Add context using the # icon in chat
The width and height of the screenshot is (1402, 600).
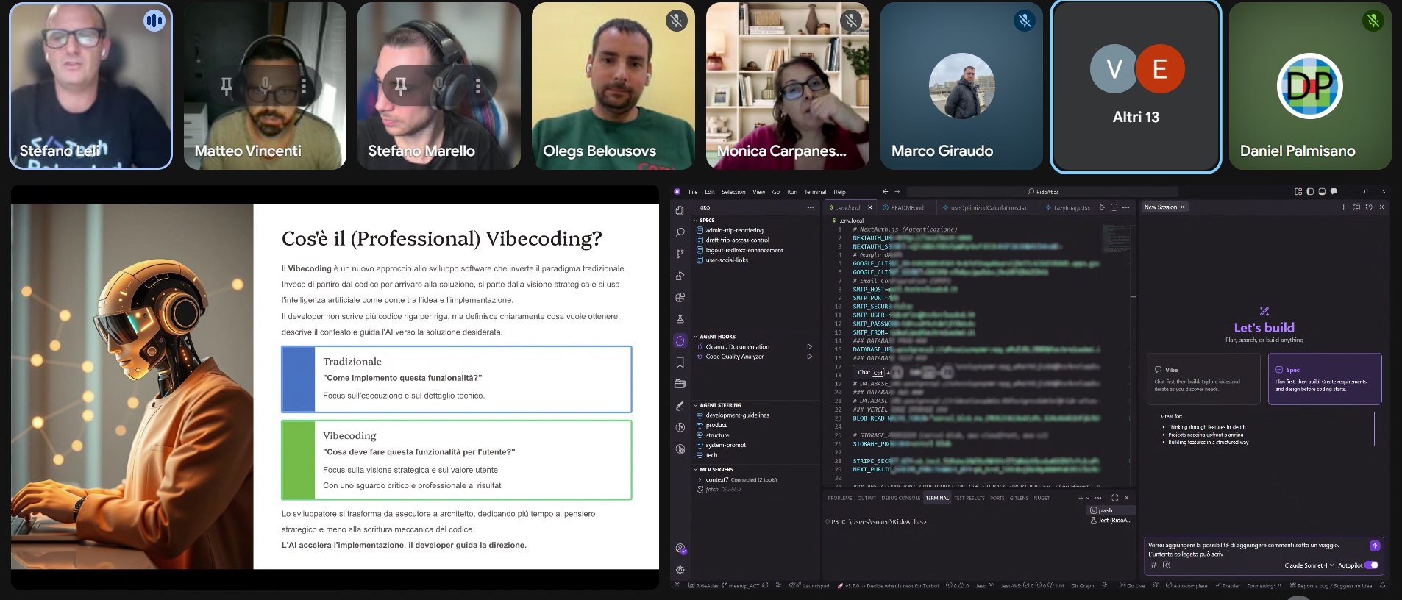(1153, 565)
